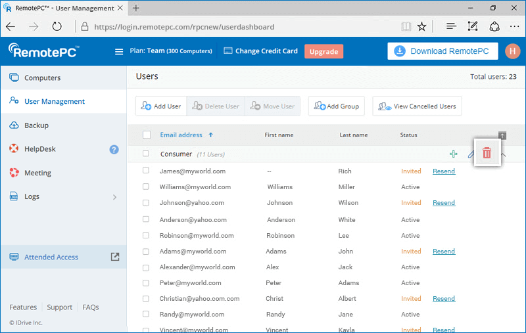Add page to favorites star
Viewport: 526px width, 333px height.
pyautogui.click(x=421, y=26)
